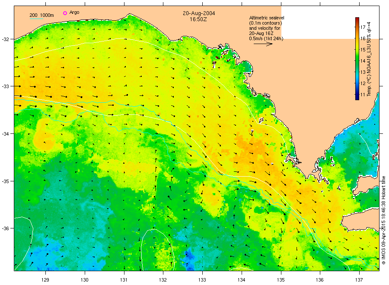Click the longitude label 133
The width and height of the screenshot is (389, 285).
click(202, 280)
